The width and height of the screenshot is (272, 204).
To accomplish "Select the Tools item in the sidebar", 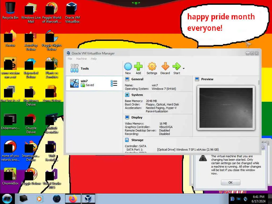I will tap(94, 68).
